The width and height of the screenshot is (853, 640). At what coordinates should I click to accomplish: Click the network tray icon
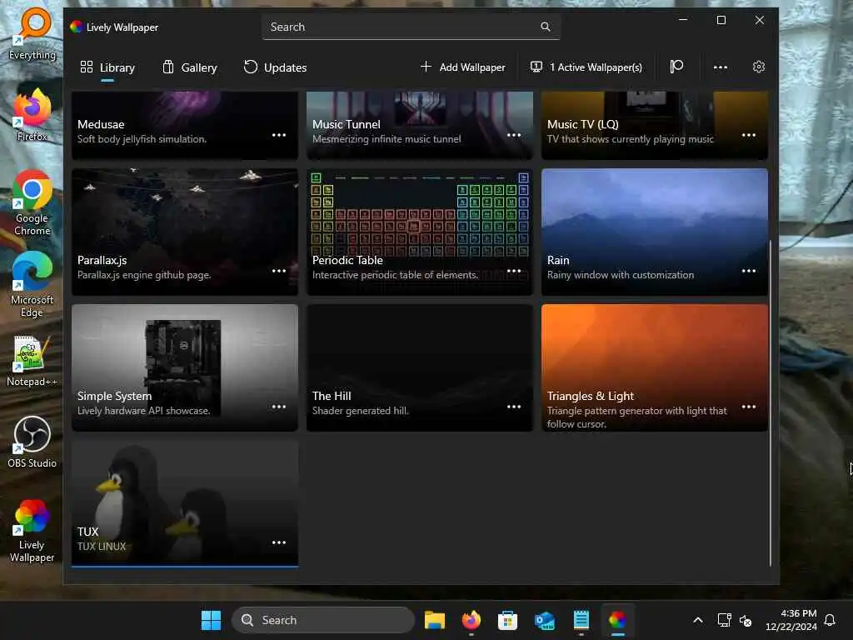pyautogui.click(x=724, y=620)
